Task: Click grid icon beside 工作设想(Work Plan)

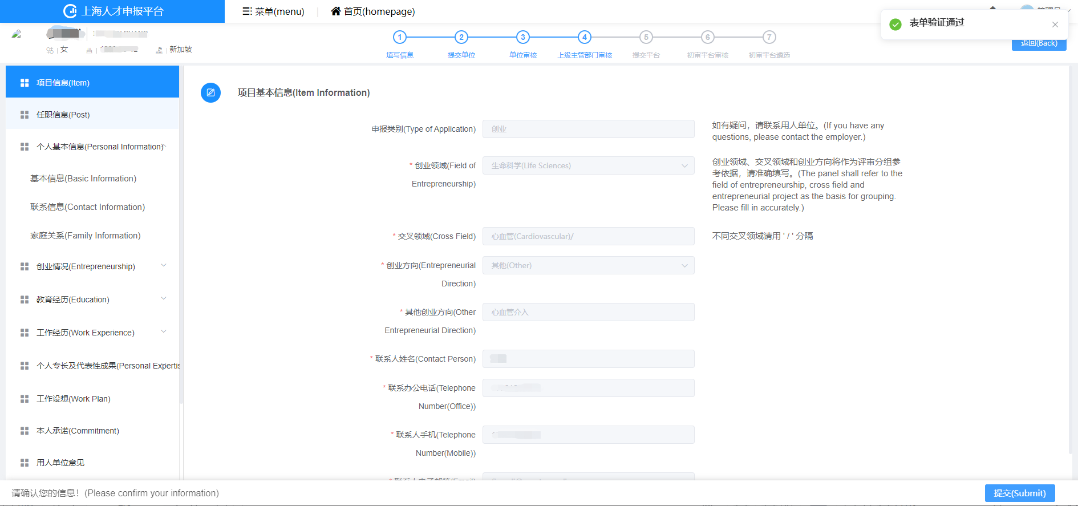Action: [25, 399]
